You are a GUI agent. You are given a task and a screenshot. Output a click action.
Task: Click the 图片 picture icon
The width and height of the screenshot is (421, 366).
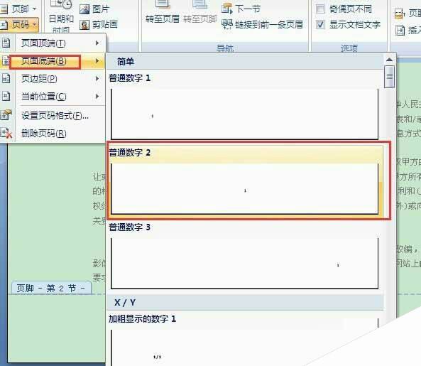pos(84,9)
